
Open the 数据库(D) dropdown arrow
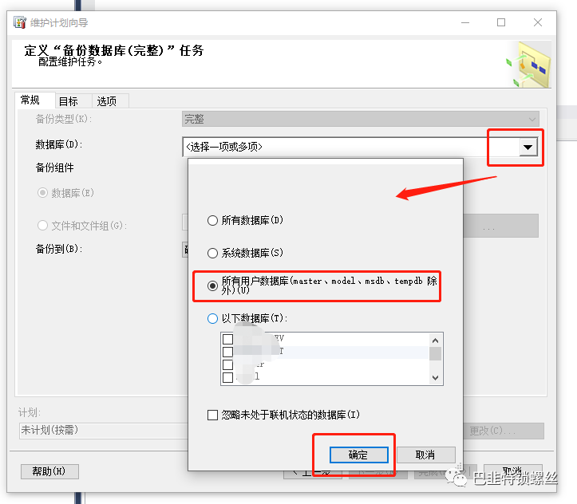coord(528,148)
